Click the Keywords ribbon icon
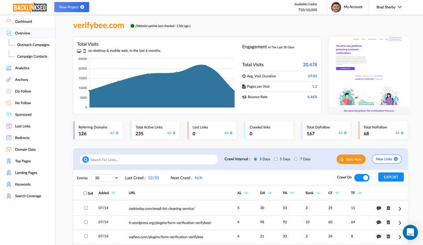Viewport: 423px width, 245px height. 9,184
